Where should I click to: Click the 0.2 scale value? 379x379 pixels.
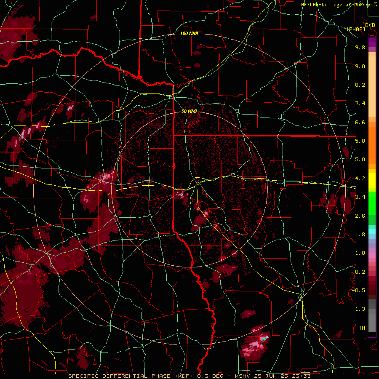[360, 272]
